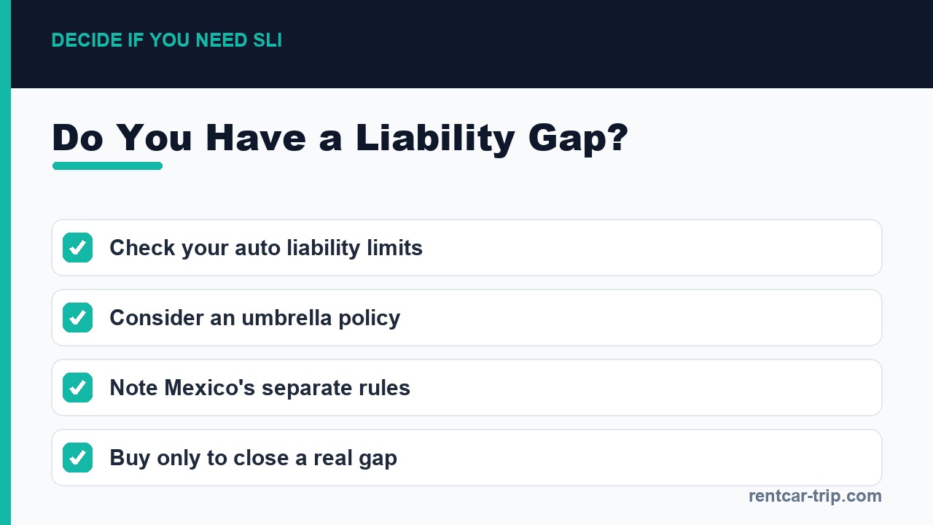Click the teal underline beneath the title
933x525 pixels.
coord(107,166)
